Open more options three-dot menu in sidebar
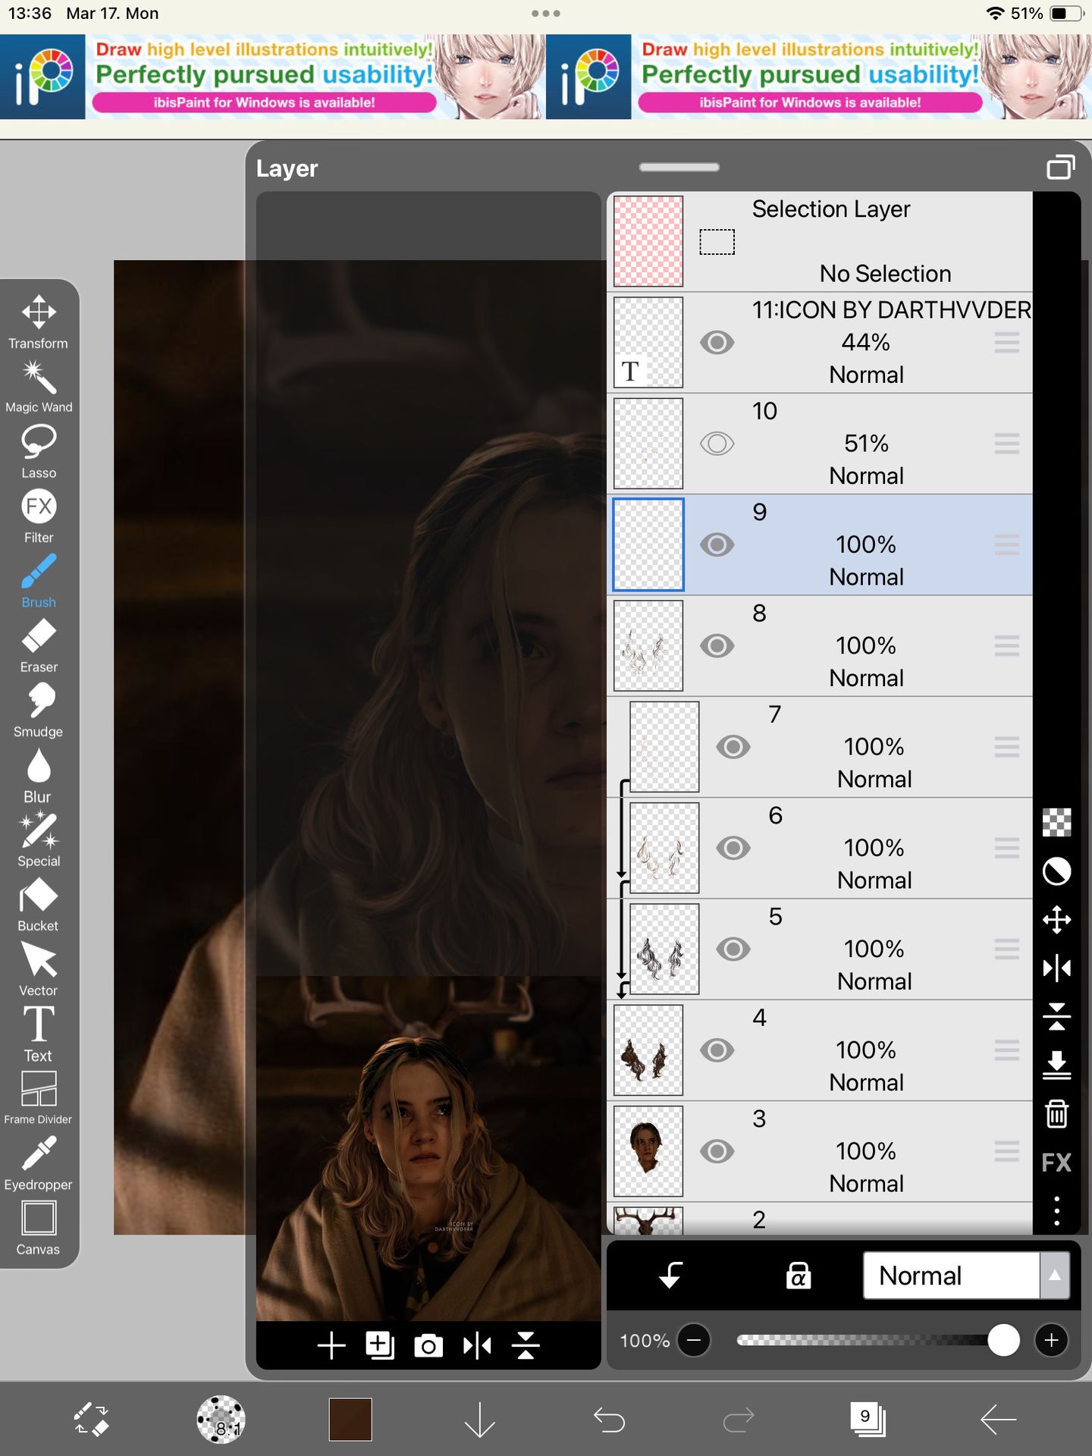 [x=1057, y=1211]
